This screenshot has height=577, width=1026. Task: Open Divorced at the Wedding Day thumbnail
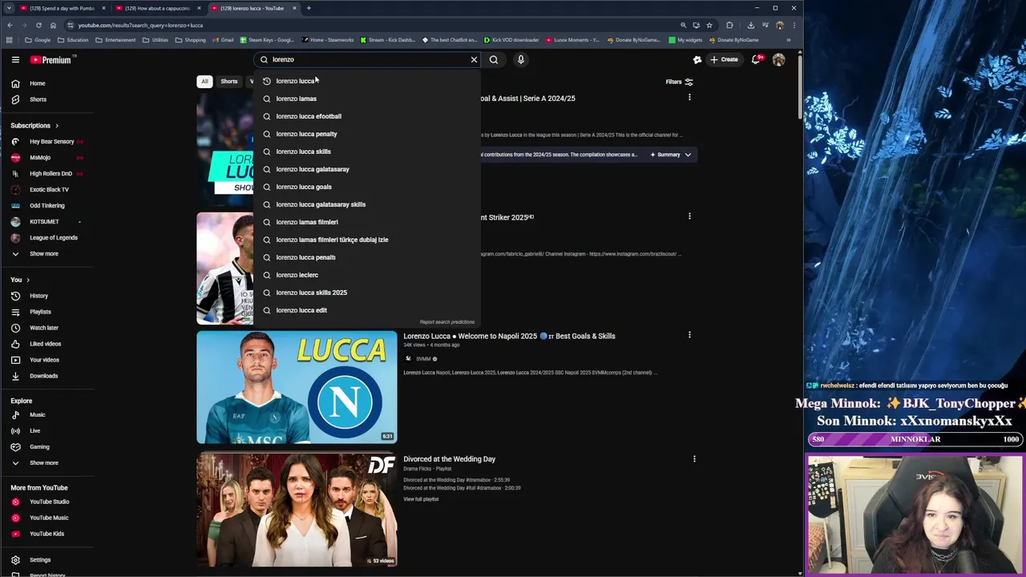point(297,510)
